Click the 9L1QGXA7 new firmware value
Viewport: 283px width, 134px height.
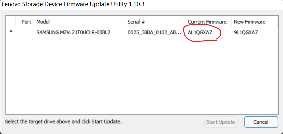pos(246,32)
